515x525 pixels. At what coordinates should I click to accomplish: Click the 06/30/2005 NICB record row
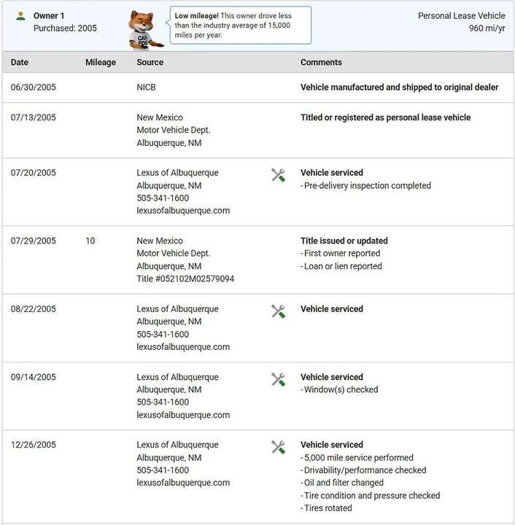click(257, 87)
